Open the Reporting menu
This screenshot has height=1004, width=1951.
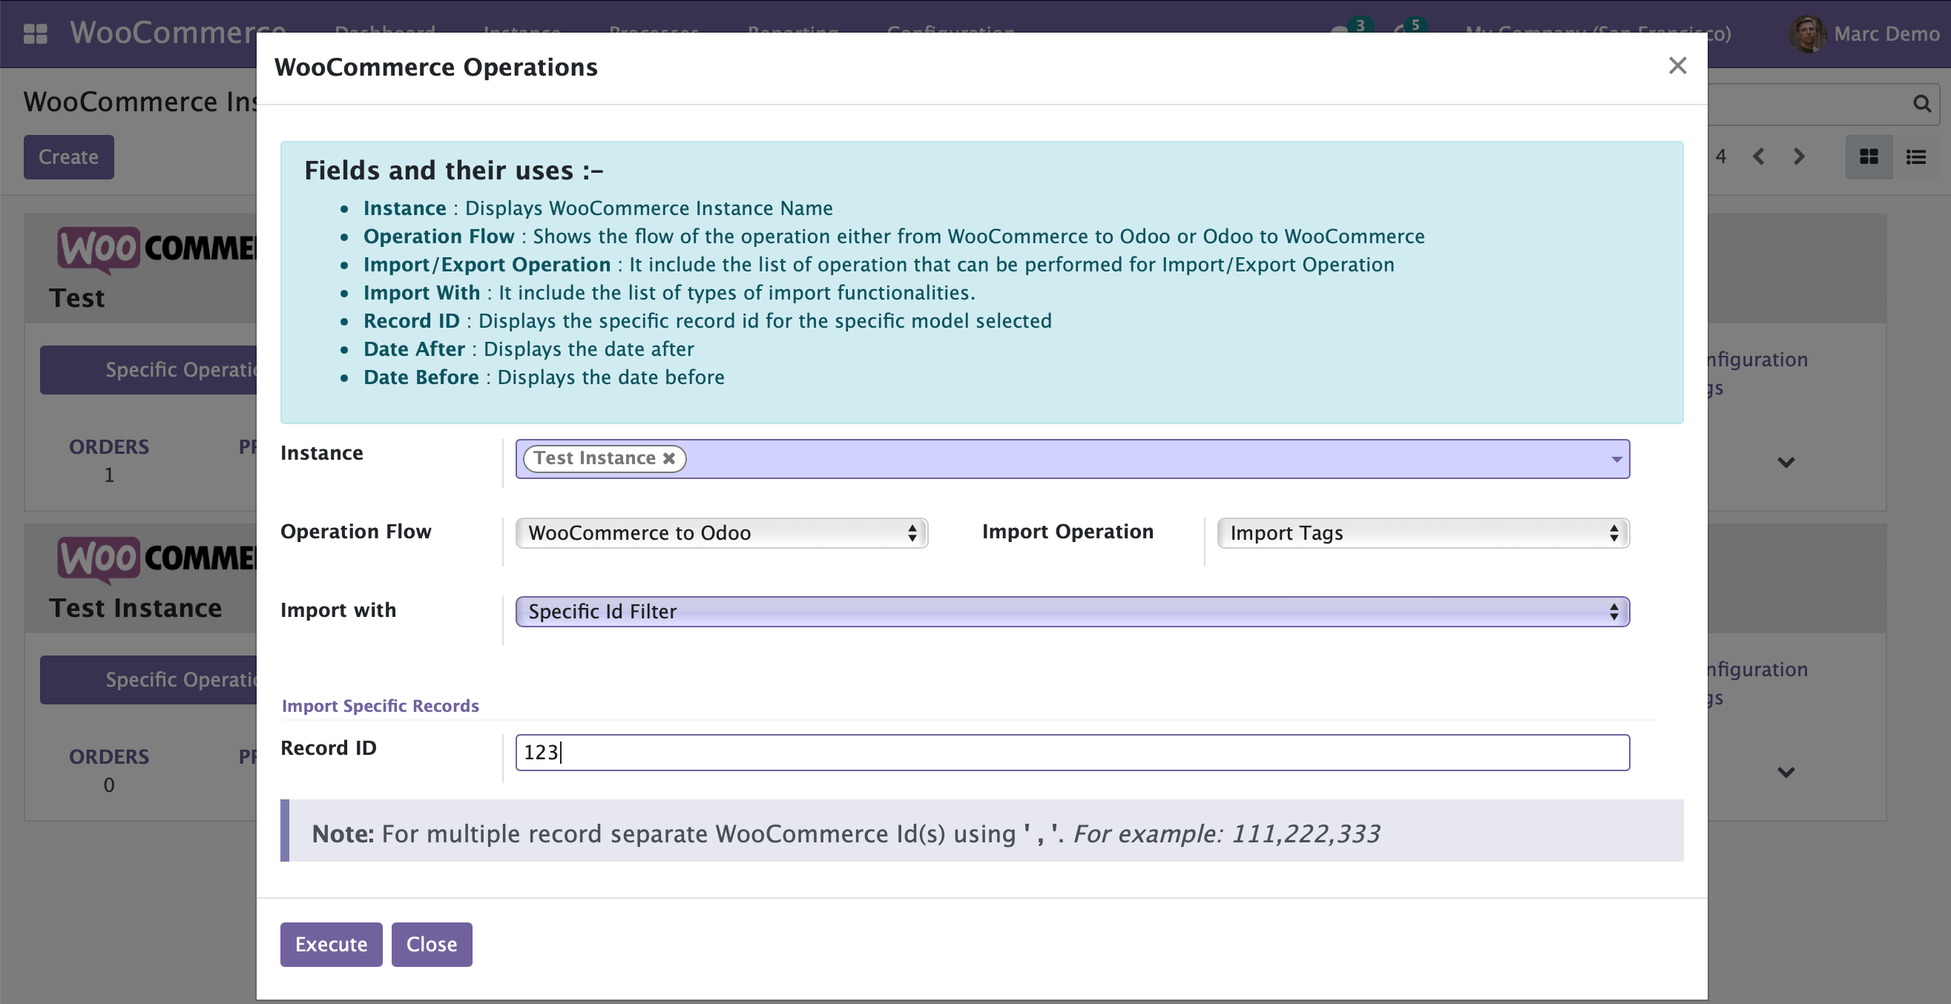tap(792, 33)
